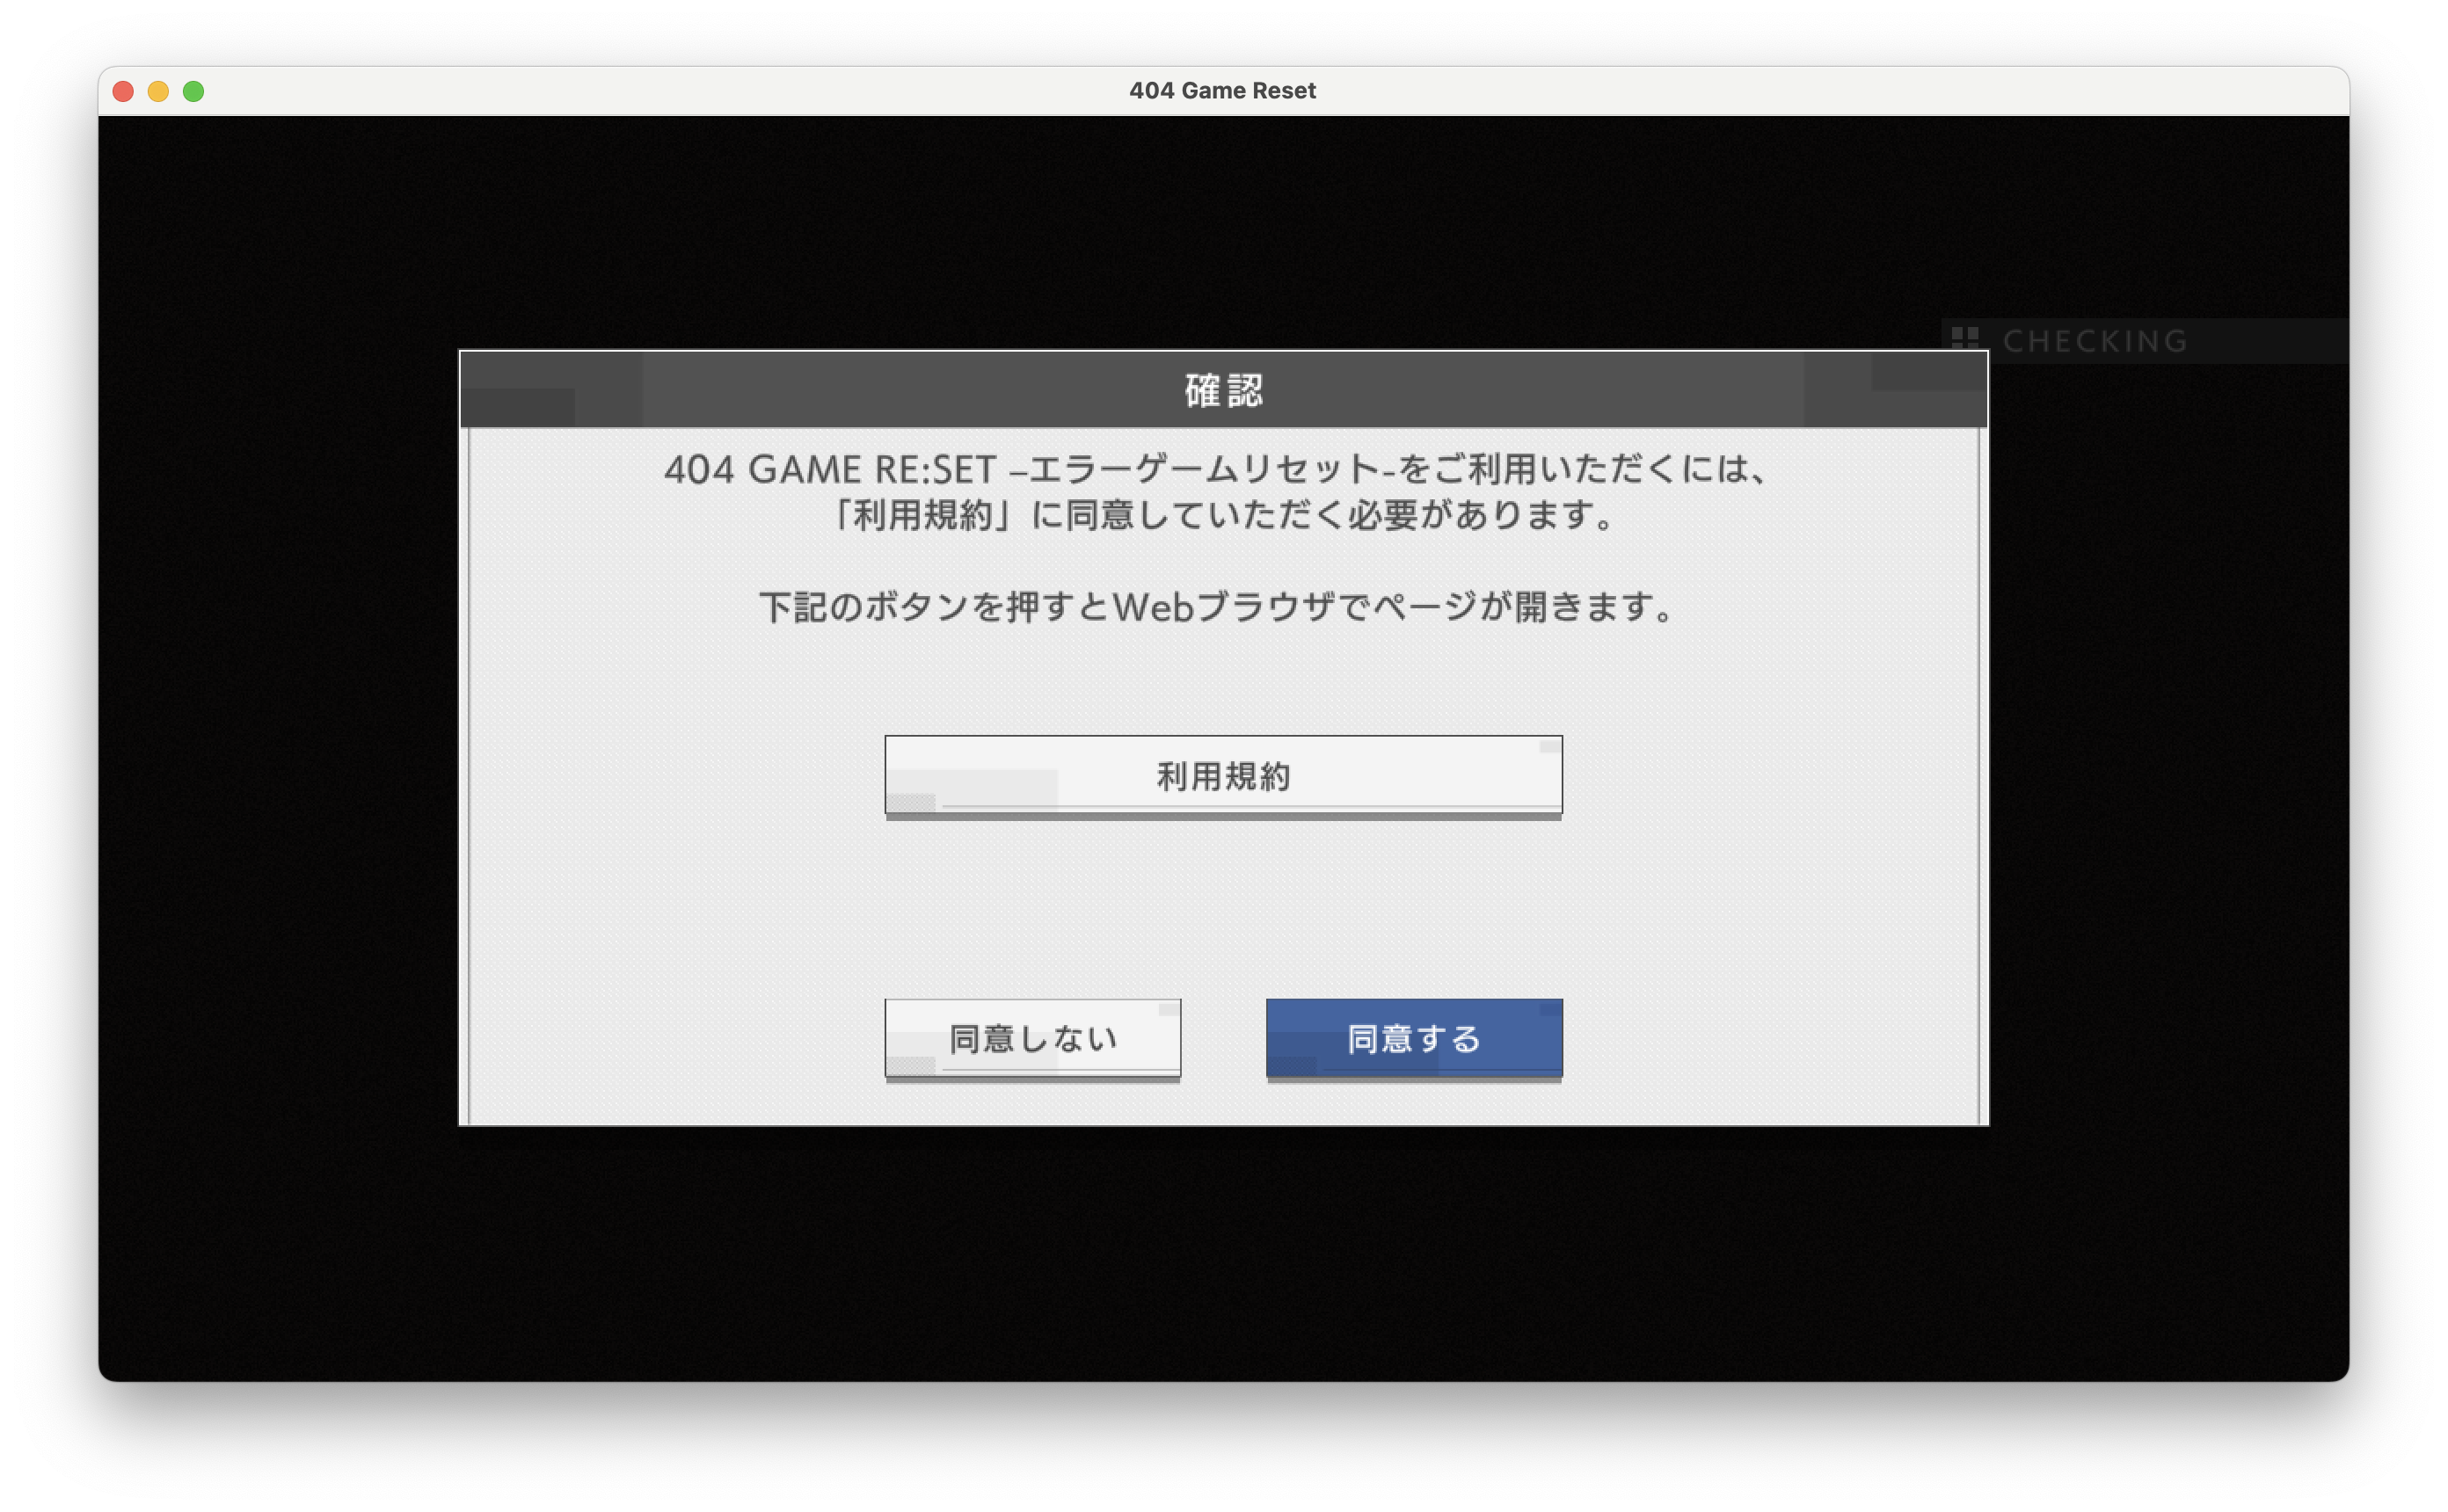Close the 404 Game Reset window

(124, 91)
